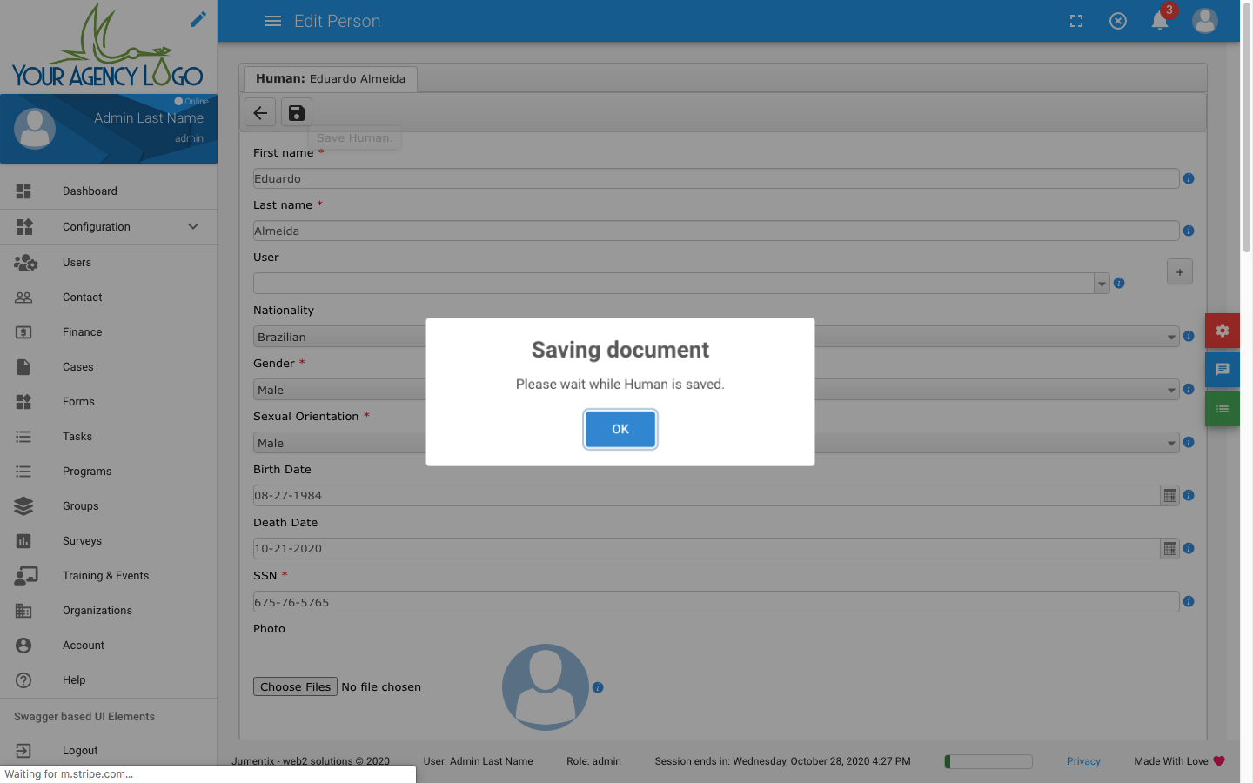Open Finance in sidebar
Viewport: 1253px width, 783px height.
[x=109, y=332]
